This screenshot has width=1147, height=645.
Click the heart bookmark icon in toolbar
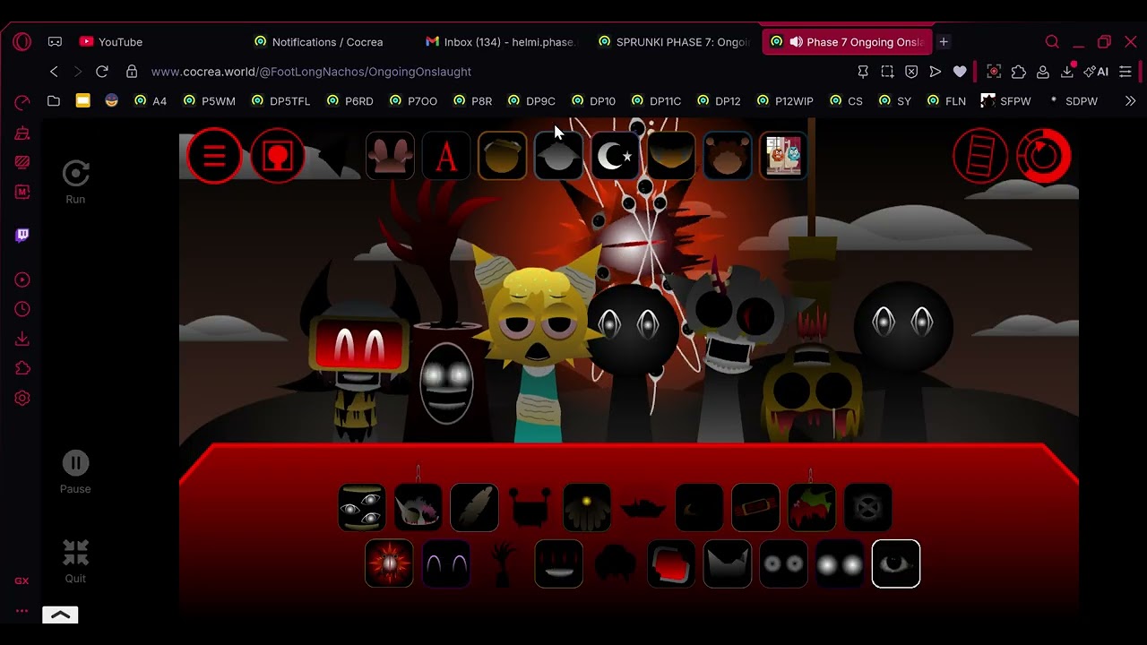[x=960, y=72]
